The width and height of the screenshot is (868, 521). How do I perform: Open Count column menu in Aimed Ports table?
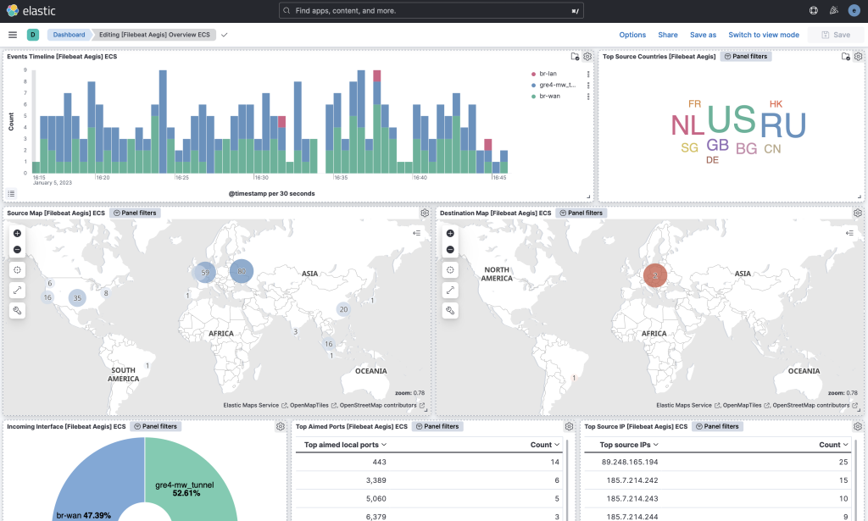click(545, 445)
